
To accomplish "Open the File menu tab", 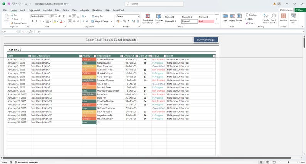I will [x=5, y=10].
